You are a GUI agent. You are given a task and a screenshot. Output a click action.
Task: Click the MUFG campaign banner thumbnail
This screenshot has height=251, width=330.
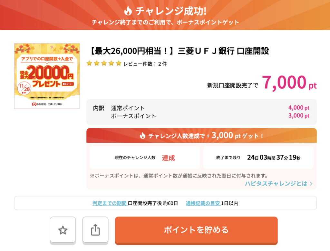pos(47,76)
